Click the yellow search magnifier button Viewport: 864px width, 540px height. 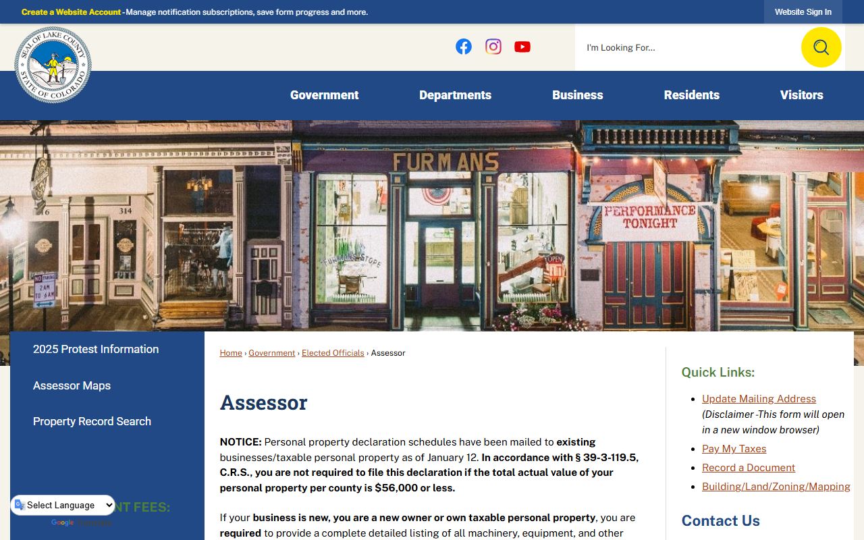[x=821, y=47]
